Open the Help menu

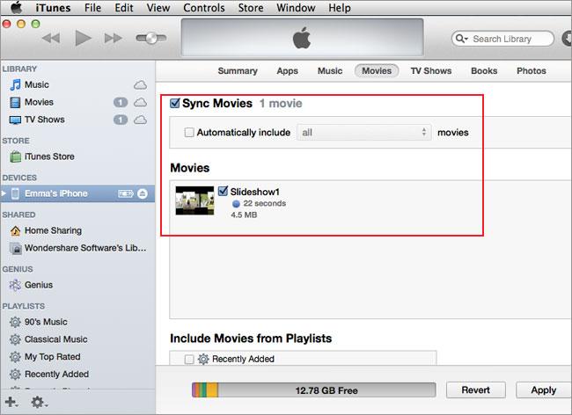pos(340,8)
